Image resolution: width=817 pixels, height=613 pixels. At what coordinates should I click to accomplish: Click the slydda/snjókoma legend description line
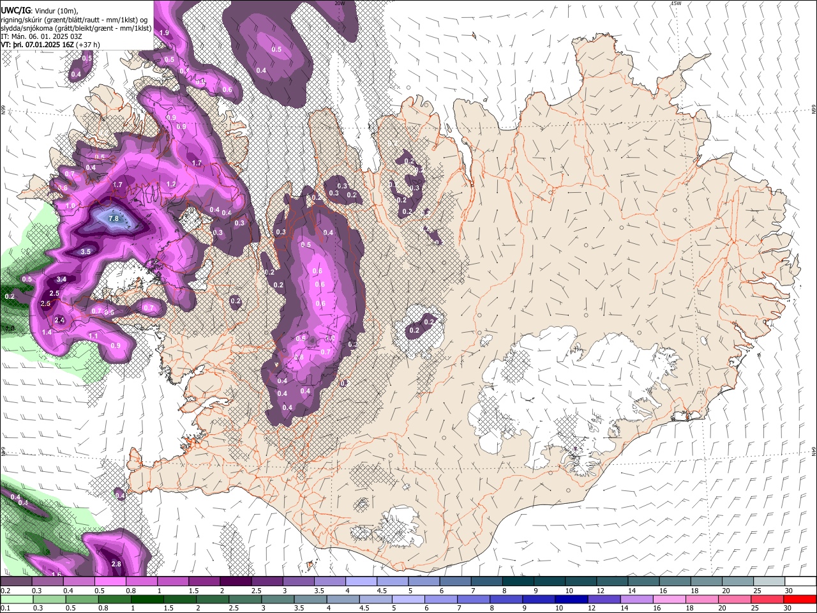pyautogui.click(x=76, y=28)
